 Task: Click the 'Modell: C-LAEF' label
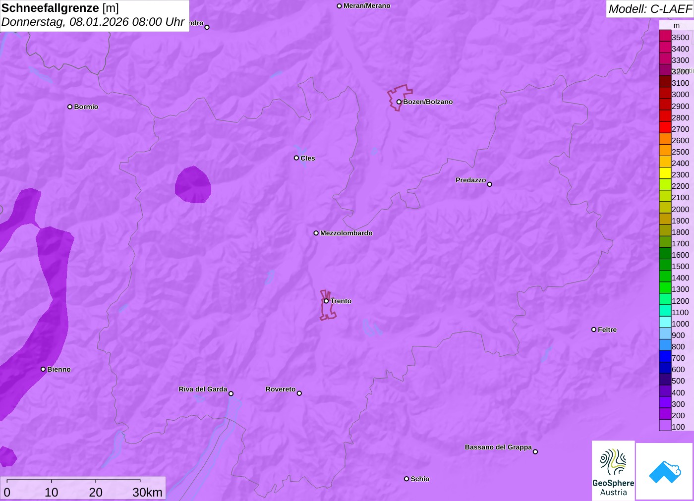(x=650, y=9)
